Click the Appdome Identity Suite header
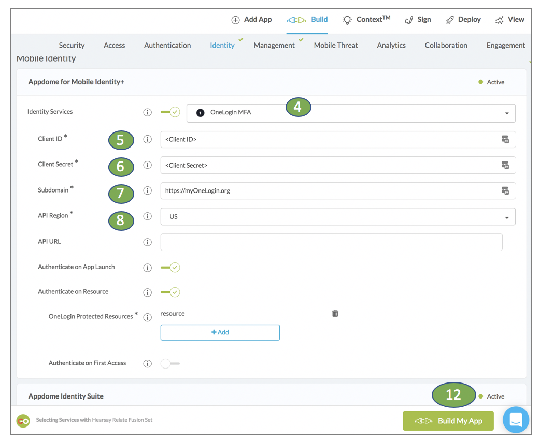 point(66,396)
